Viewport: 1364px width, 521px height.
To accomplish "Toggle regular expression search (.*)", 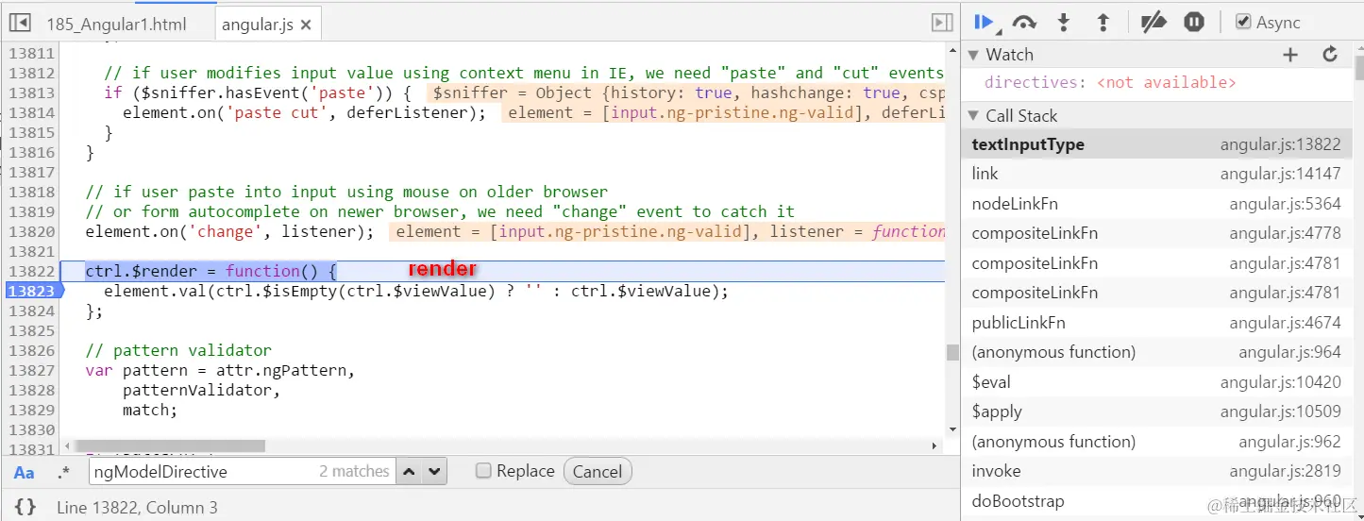I will click(63, 472).
